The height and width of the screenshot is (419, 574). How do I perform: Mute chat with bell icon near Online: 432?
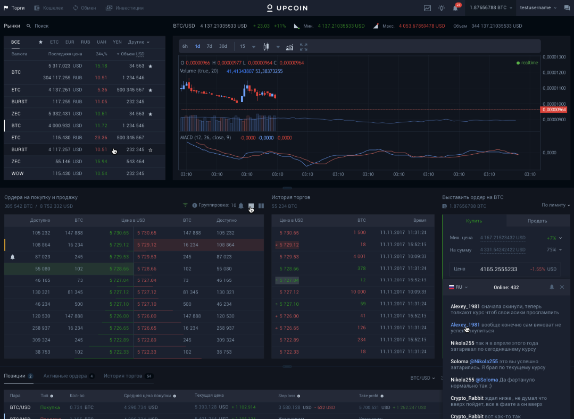click(552, 287)
